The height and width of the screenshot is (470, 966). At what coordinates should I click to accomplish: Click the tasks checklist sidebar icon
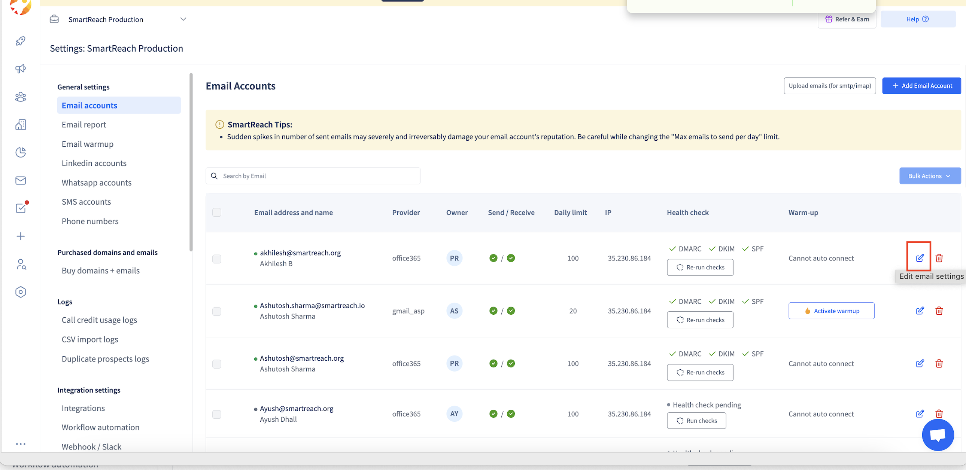click(21, 208)
